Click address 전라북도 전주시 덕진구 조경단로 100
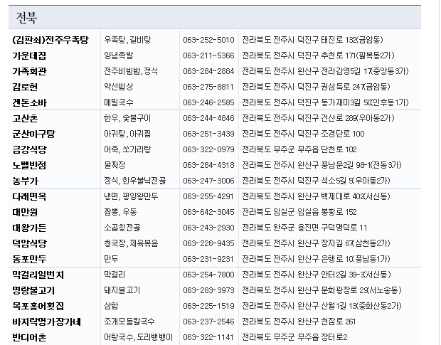The height and width of the screenshot is (345, 441). (x=303, y=134)
